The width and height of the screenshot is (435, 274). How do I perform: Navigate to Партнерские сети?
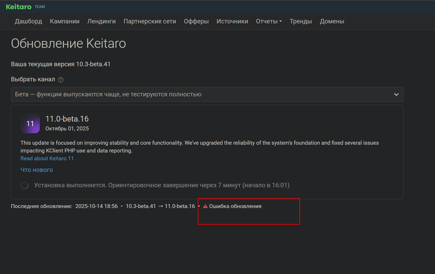(150, 21)
